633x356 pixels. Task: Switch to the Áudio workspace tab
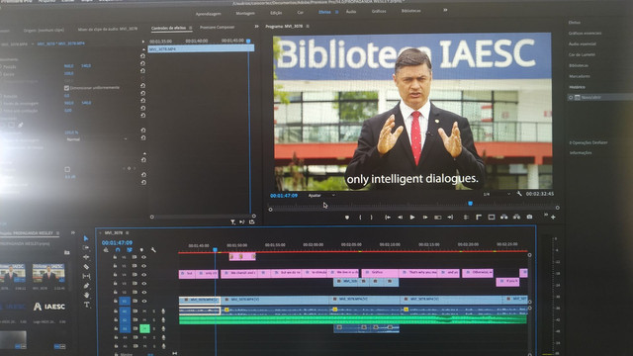click(351, 12)
